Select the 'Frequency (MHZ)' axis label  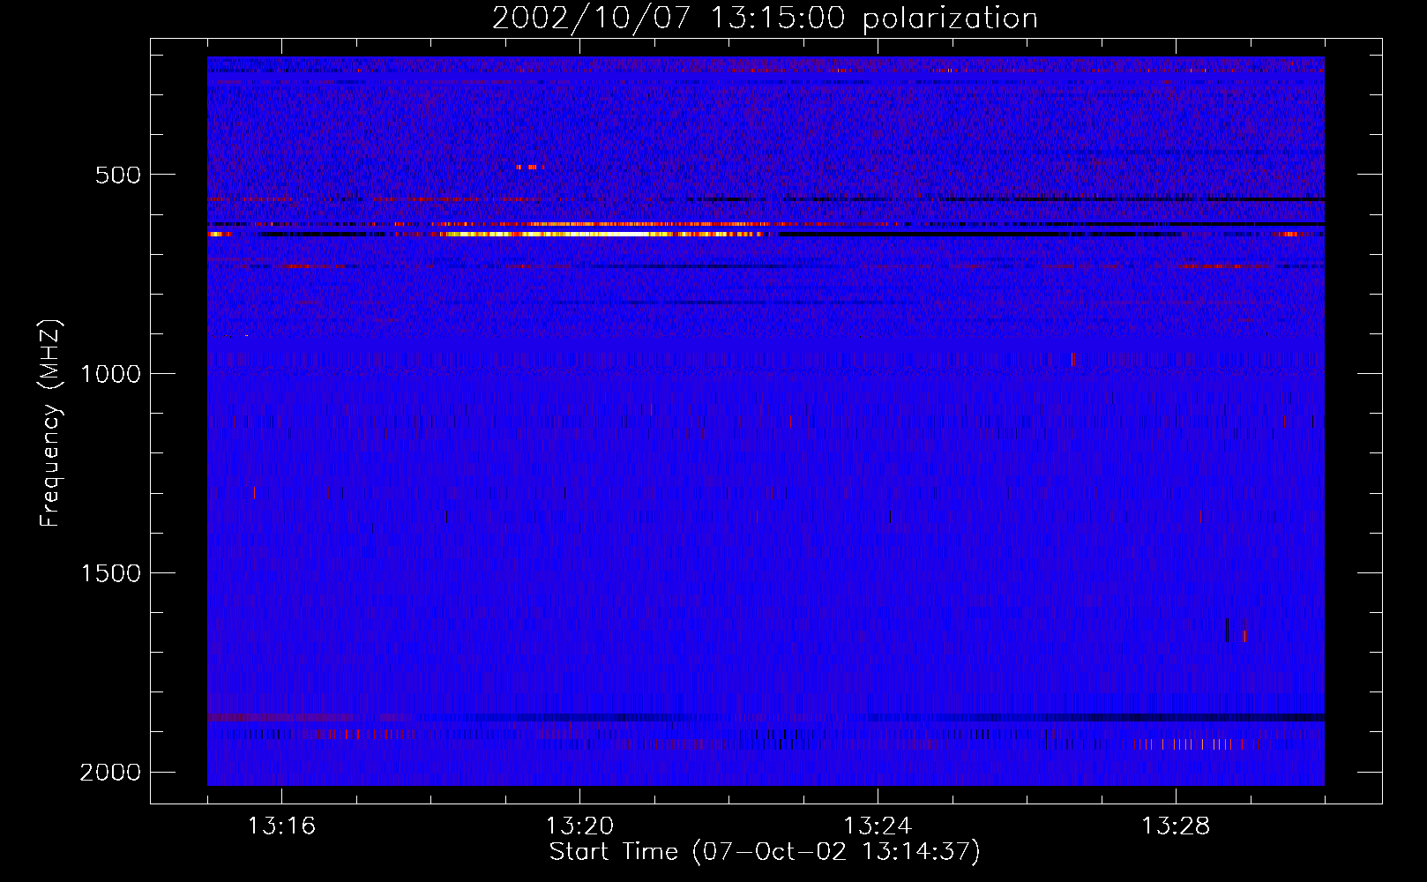[x=51, y=423]
